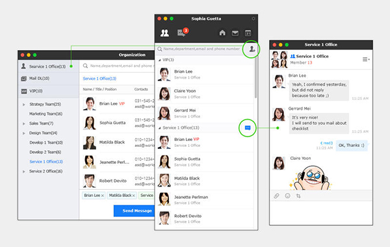
Task: Remove the Matilda Black recipient tag
Action: click(x=133, y=196)
